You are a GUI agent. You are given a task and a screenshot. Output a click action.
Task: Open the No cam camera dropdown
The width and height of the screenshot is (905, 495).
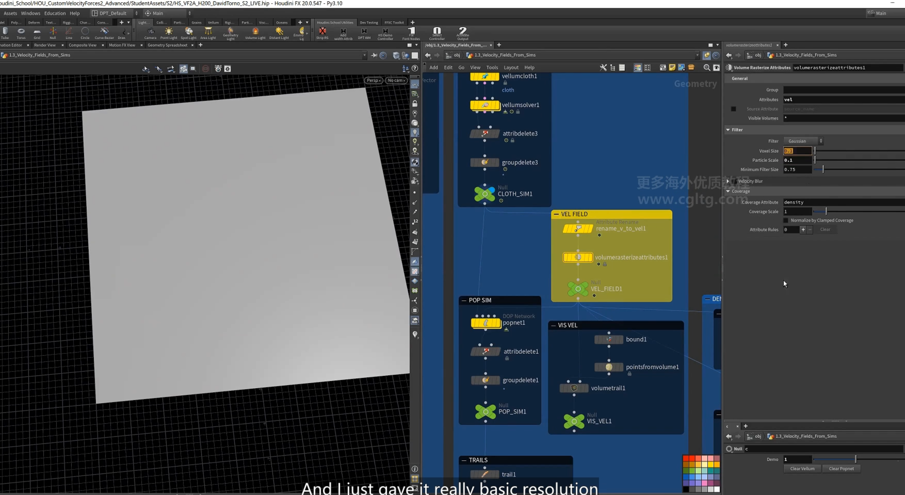pos(396,80)
